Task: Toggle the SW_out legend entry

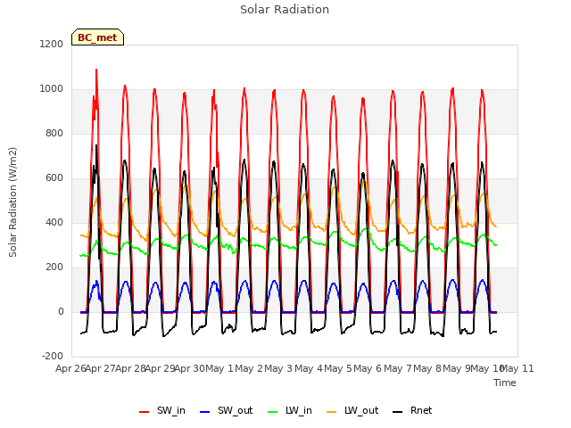Action: [x=226, y=410]
